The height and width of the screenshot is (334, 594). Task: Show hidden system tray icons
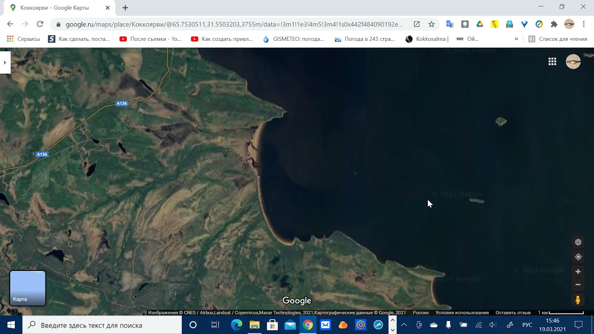404,325
